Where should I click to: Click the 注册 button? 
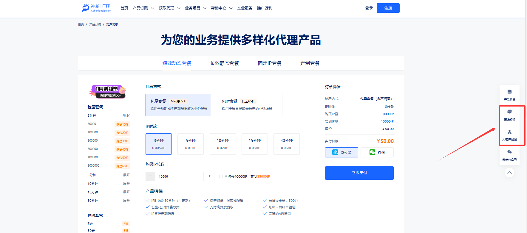388,8
